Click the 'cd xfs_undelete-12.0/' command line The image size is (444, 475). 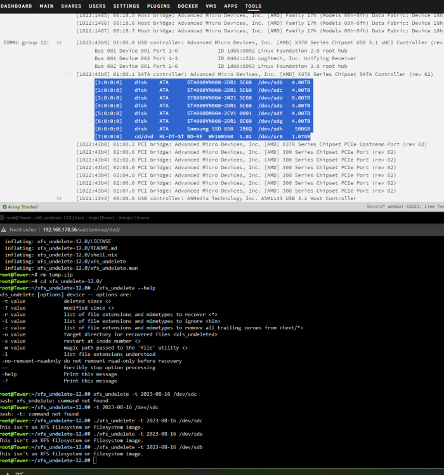tap(51, 281)
